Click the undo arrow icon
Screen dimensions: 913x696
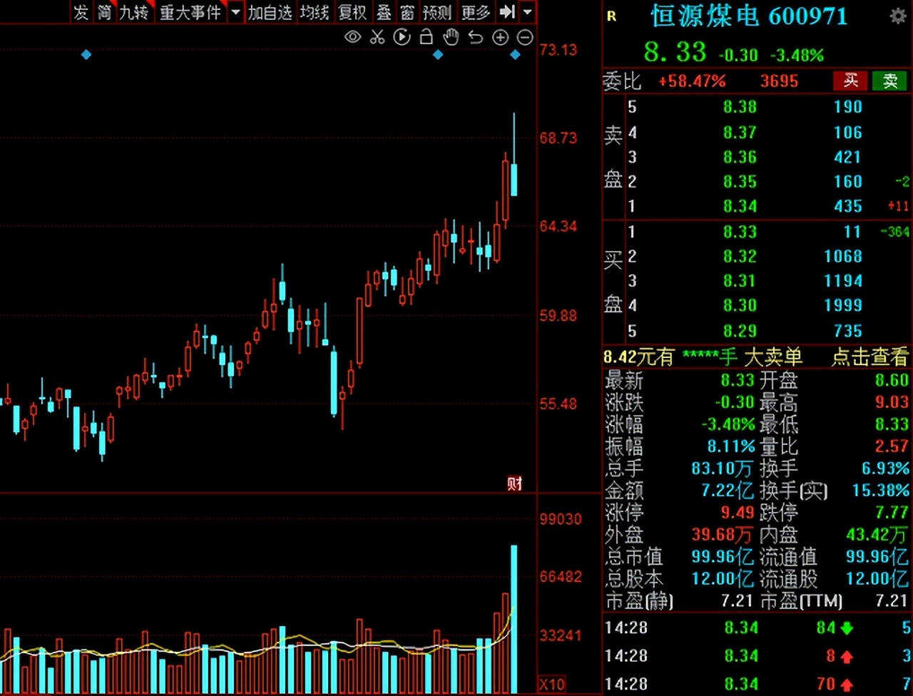click(x=475, y=37)
